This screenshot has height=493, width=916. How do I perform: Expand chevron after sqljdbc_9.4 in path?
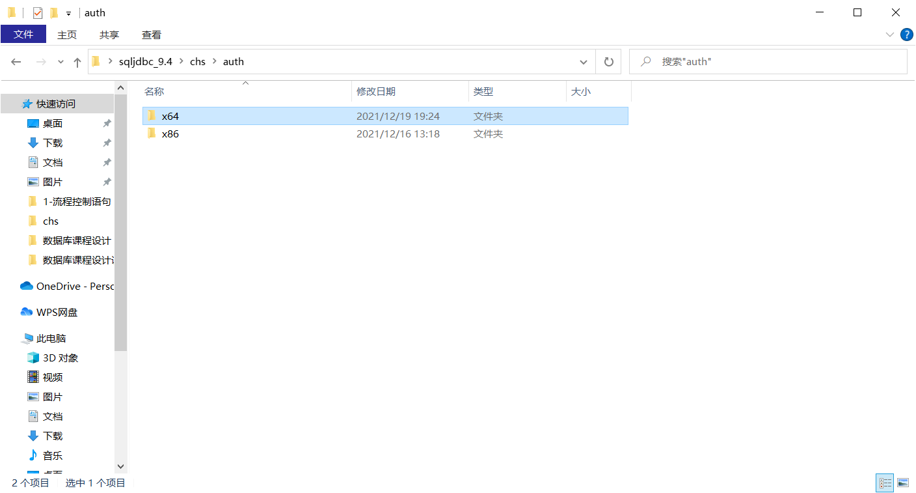coord(180,61)
